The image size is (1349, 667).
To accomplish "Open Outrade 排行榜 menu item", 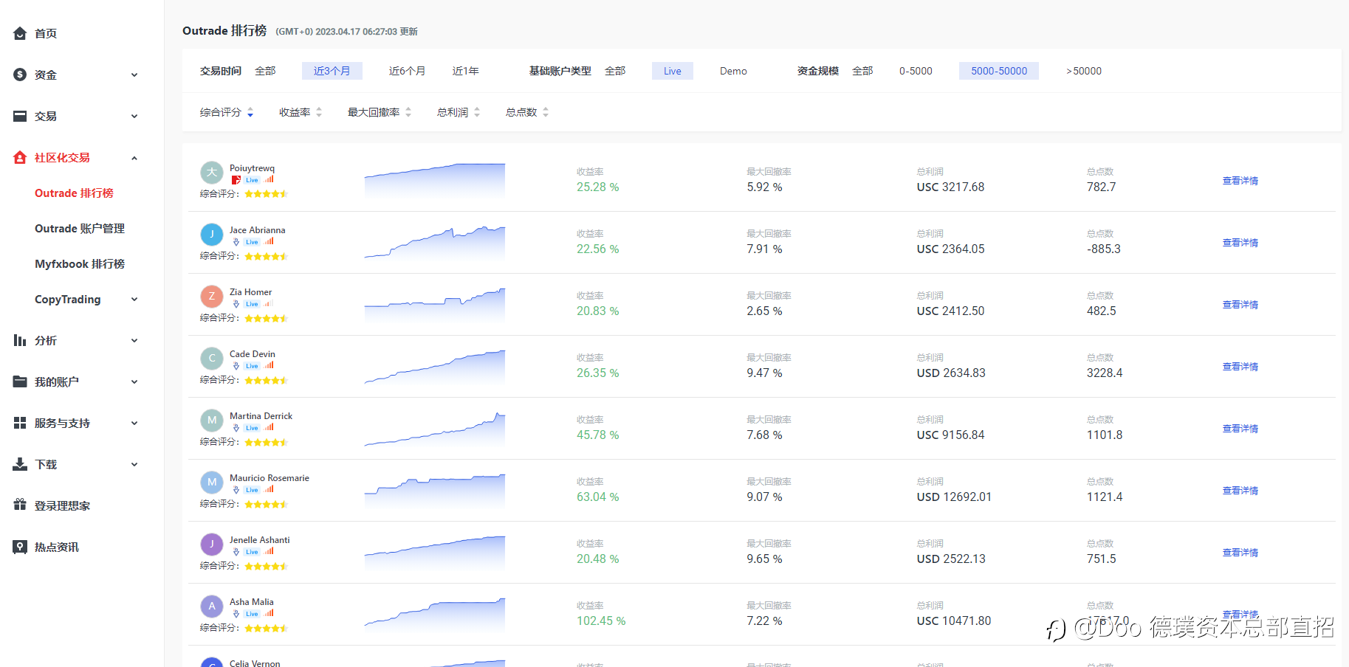I will tap(74, 193).
